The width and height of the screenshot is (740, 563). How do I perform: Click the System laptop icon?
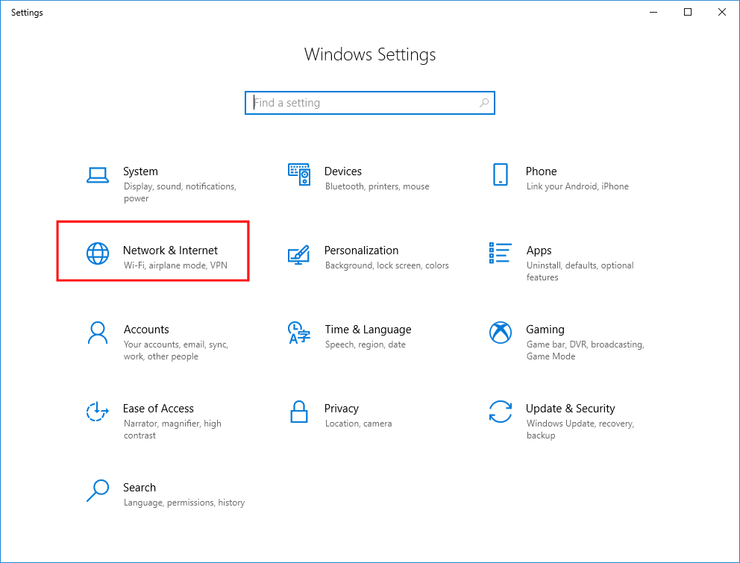click(98, 175)
